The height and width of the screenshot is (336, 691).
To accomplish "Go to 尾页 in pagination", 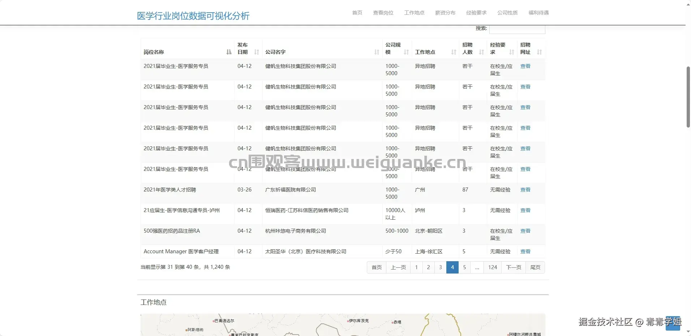I will [535, 267].
